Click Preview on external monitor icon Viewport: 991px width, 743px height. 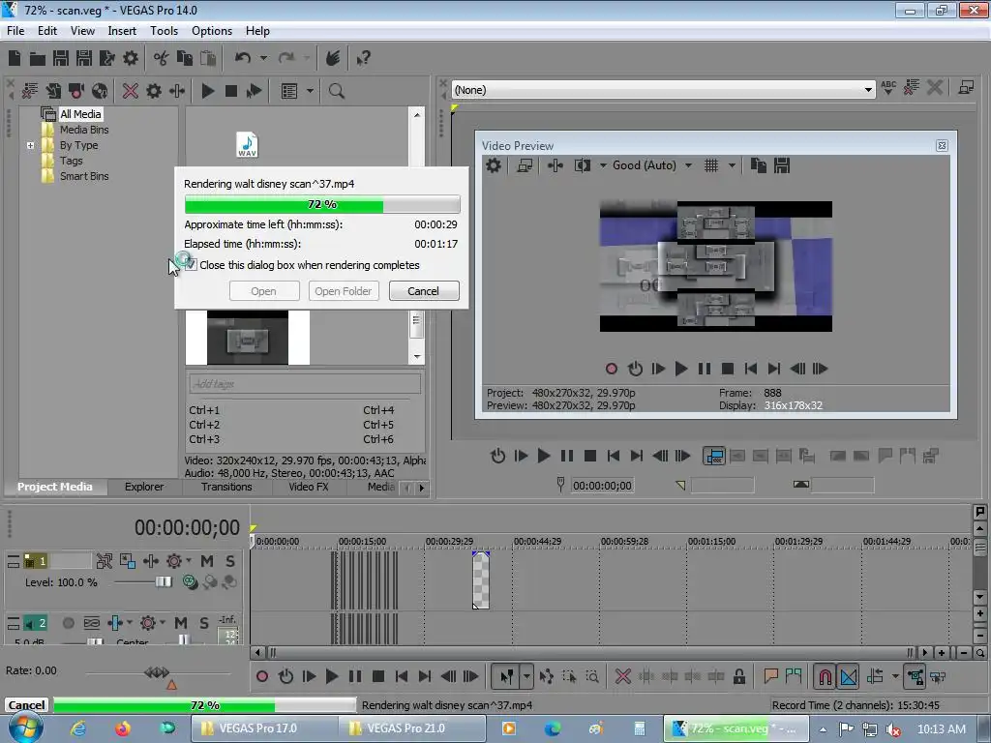click(525, 165)
